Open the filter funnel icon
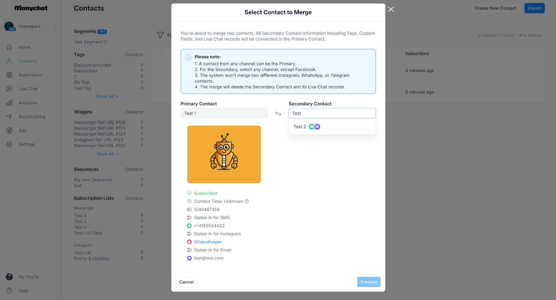Screen dimensions: 556x300 (x=160, y=35)
